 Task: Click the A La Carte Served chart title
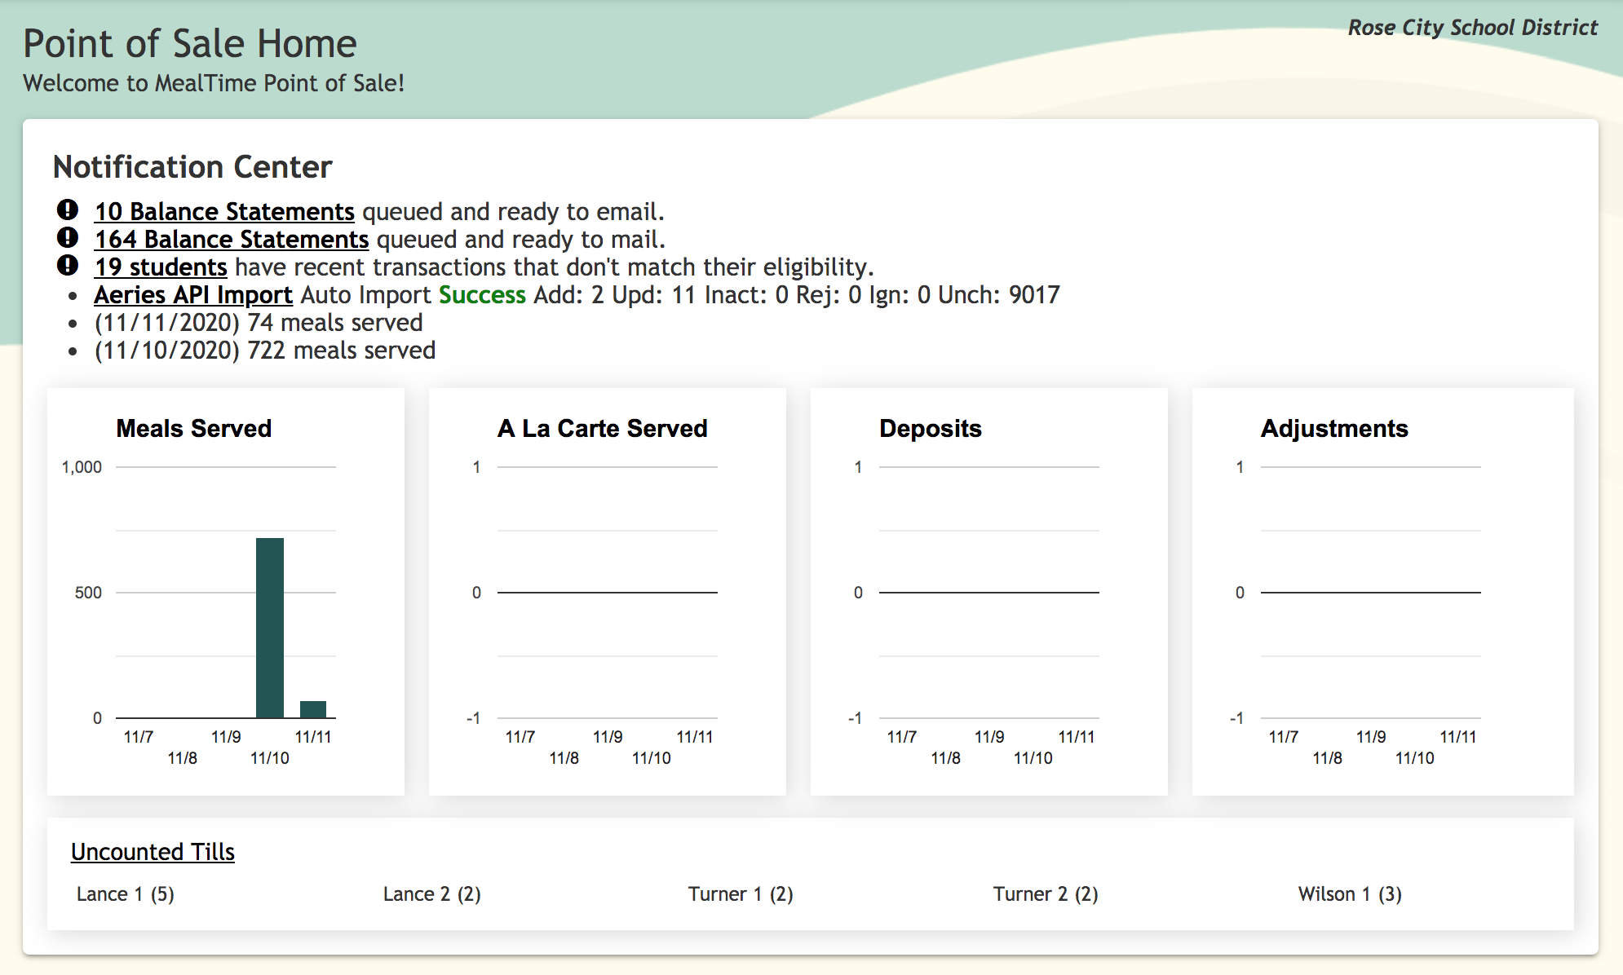click(x=603, y=429)
